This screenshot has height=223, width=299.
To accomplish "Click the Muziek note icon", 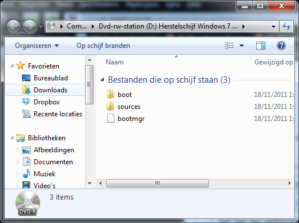I will pyautogui.click(x=26, y=173).
